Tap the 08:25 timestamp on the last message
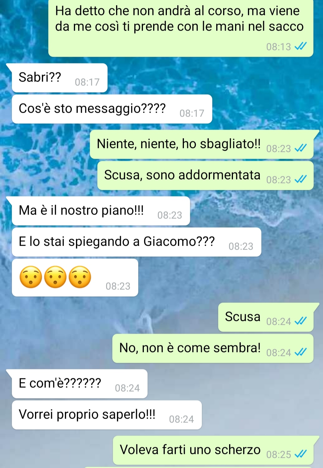 pos(278,454)
